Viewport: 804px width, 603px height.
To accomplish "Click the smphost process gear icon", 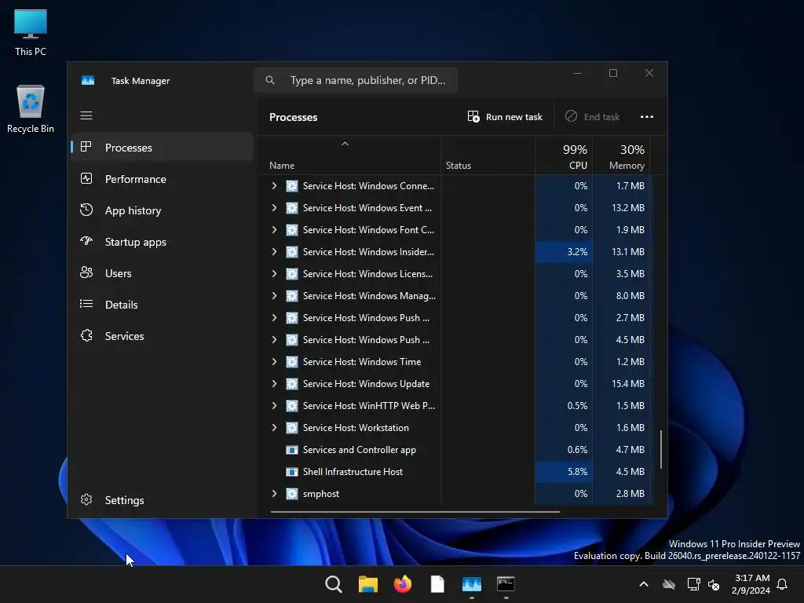I will [292, 494].
